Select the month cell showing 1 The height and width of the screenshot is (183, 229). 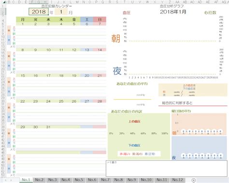point(61,12)
